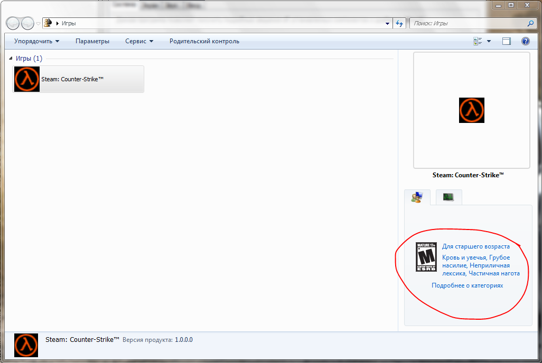The width and height of the screenshot is (542, 363).
Task: Collapse the Игры (1) group
Action: tap(11, 59)
